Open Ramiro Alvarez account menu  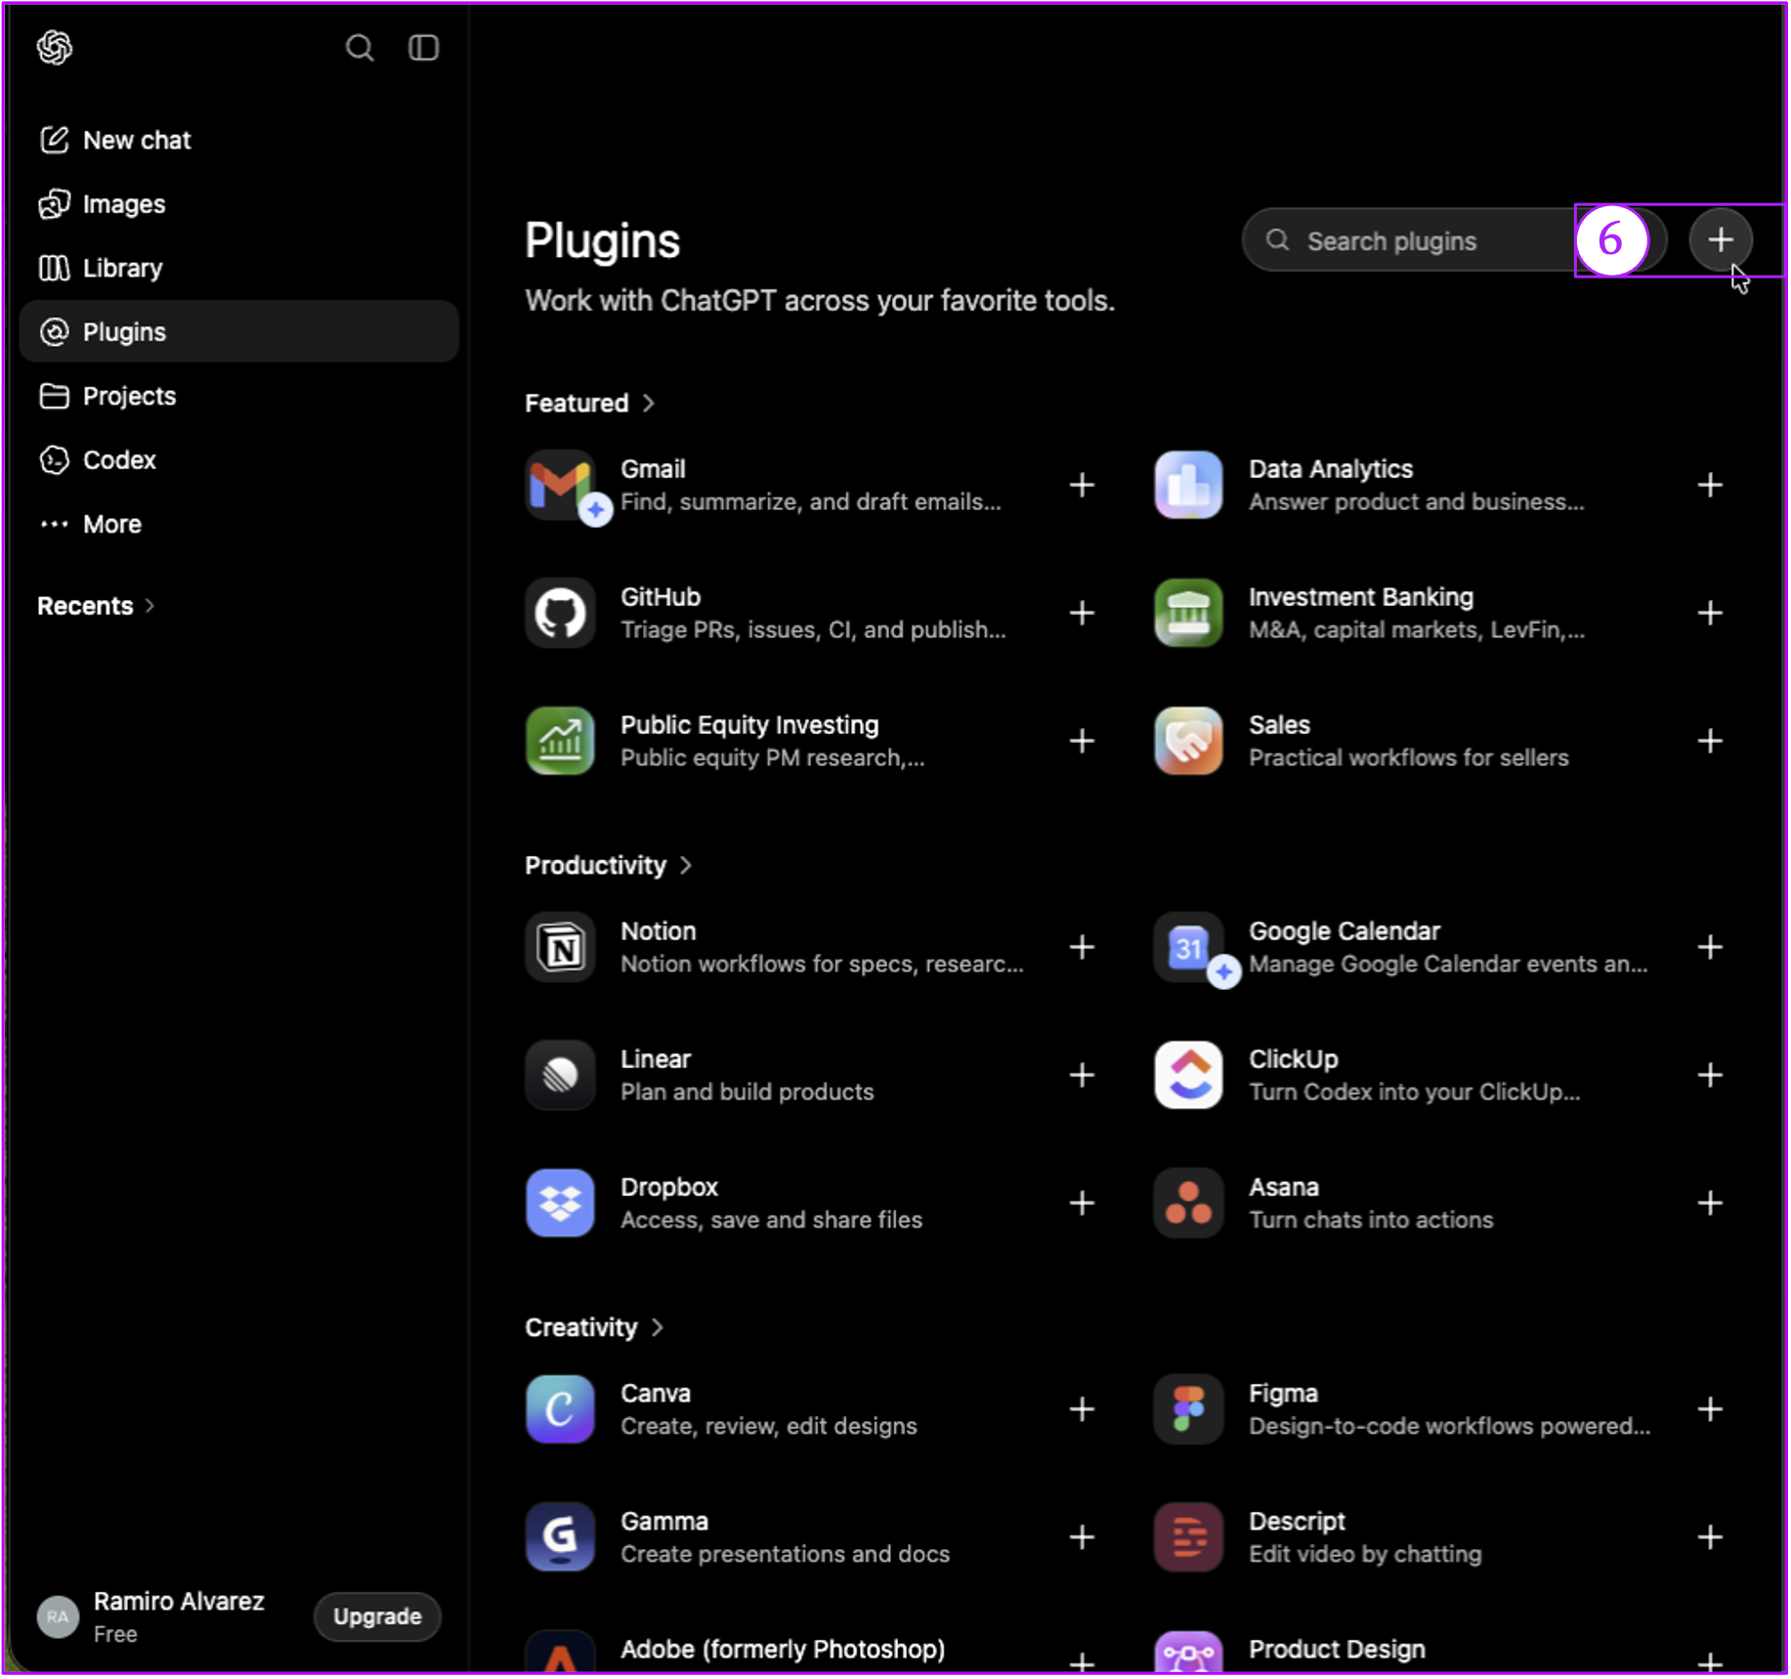151,1616
